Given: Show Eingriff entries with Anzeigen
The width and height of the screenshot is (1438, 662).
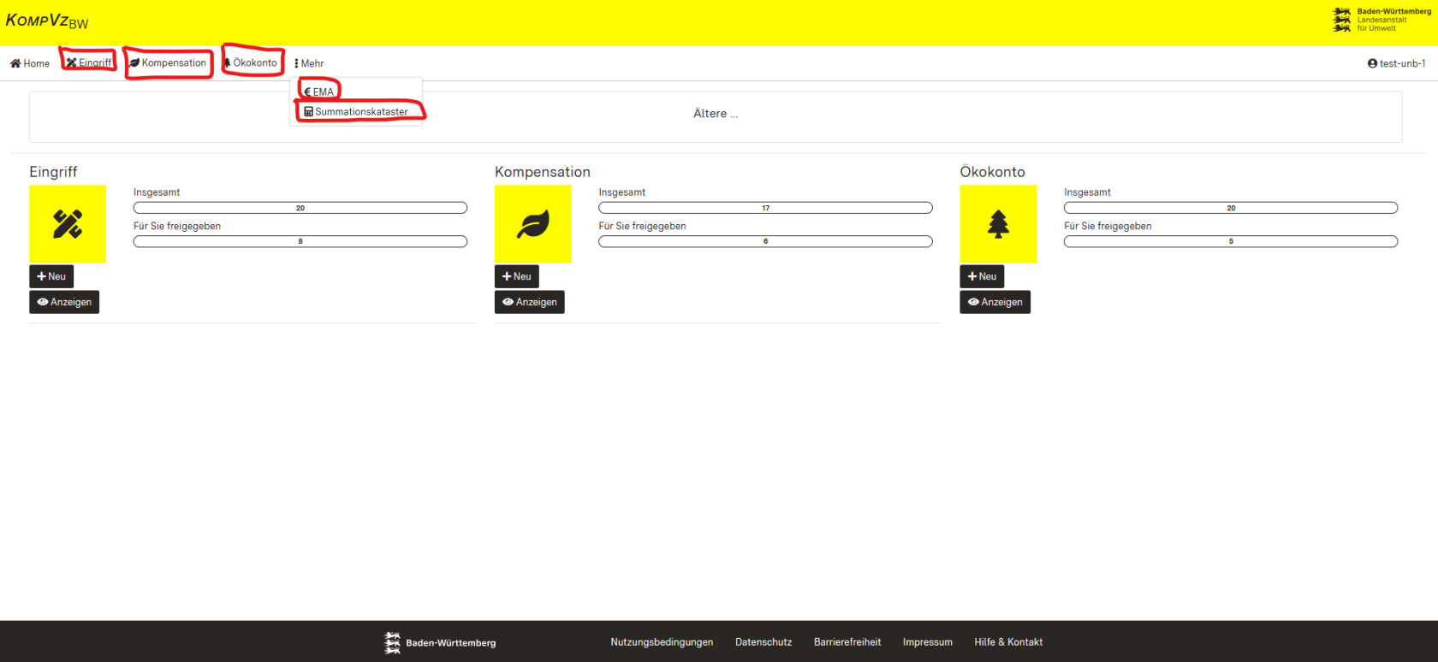Looking at the screenshot, I should pyautogui.click(x=64, y=302).
